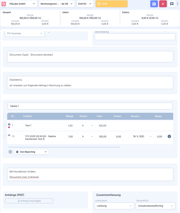Open the comments chat icon

click(172, 4)
